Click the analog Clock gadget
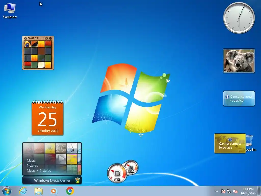 (239, 18)
